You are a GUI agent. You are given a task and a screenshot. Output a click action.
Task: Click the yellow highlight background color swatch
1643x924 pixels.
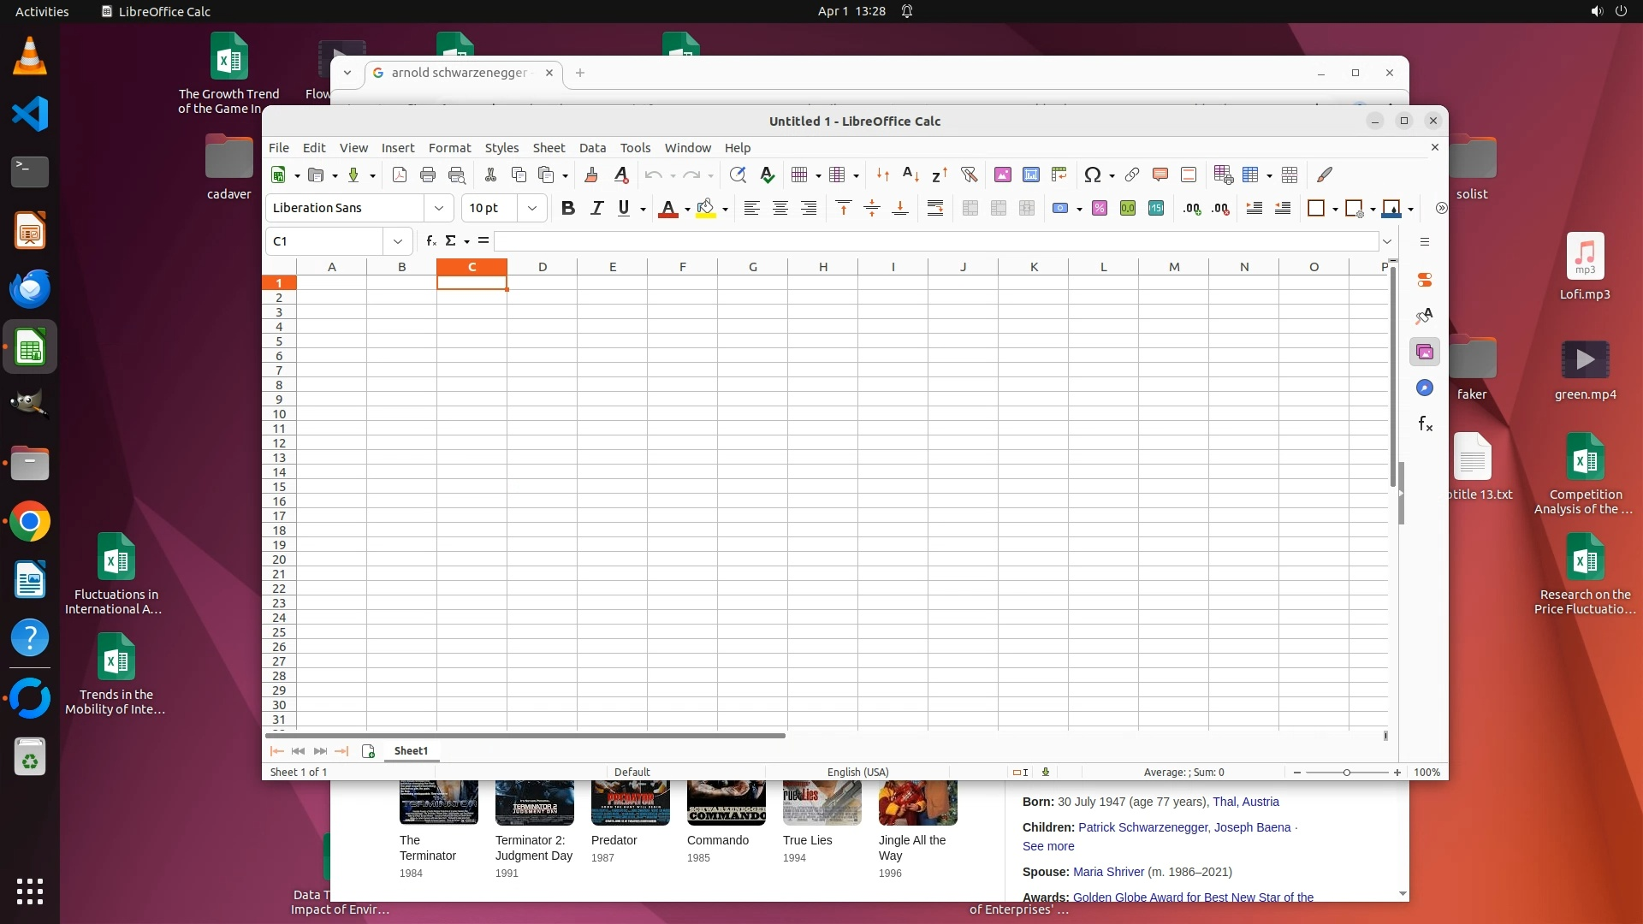pyautogui.click(x=705, y=208)
